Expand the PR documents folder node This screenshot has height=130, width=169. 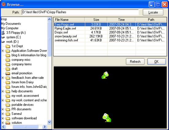tap(3, 109)
